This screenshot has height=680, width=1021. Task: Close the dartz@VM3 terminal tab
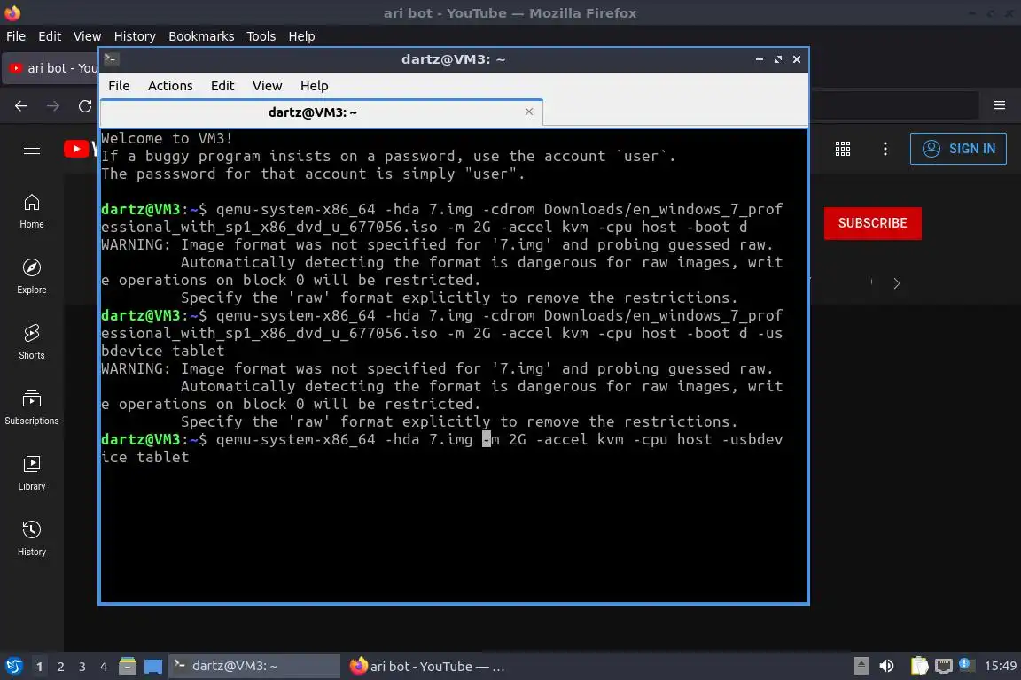529,112
